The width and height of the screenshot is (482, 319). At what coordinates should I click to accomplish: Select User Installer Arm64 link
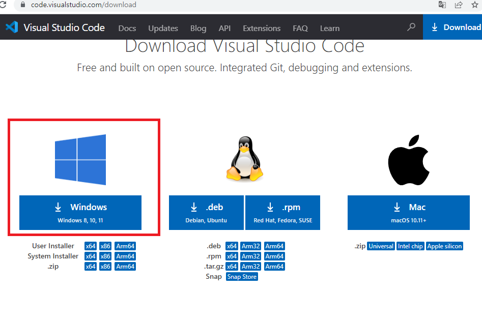pos(125,246)
